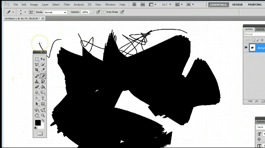265x148 pixels.
Task: Open the pencil Mode dropdown
Action: coord(55,12)
